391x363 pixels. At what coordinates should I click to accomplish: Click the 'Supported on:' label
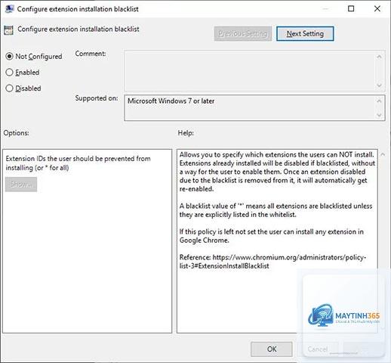pyautogui.click(x=97, y=98)
